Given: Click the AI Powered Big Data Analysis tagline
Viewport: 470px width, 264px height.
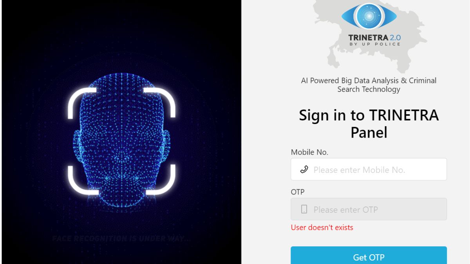Looking at the screenshot, I should point(369,85).
